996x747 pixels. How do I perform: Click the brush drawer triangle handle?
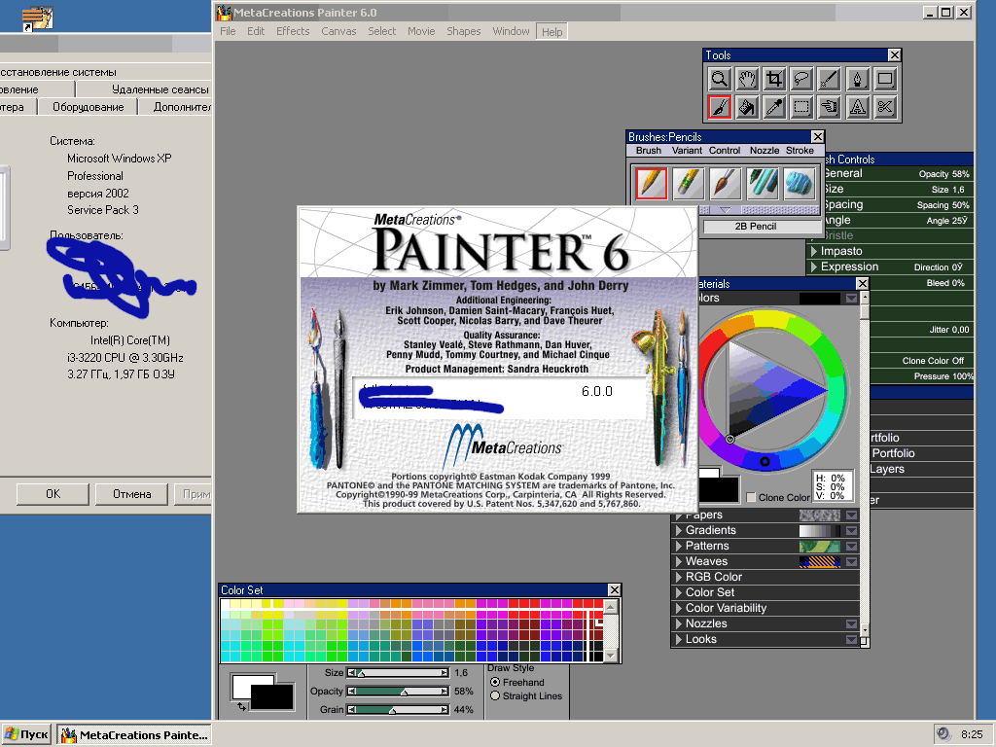point(726,210)
